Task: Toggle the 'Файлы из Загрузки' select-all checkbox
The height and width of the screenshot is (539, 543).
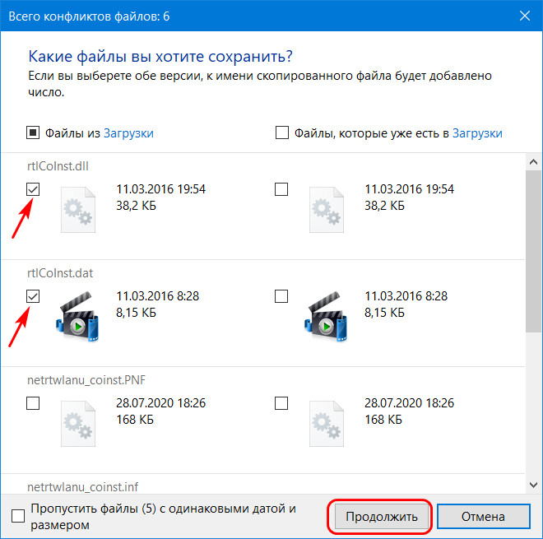Action: click(x=33, y=132)
